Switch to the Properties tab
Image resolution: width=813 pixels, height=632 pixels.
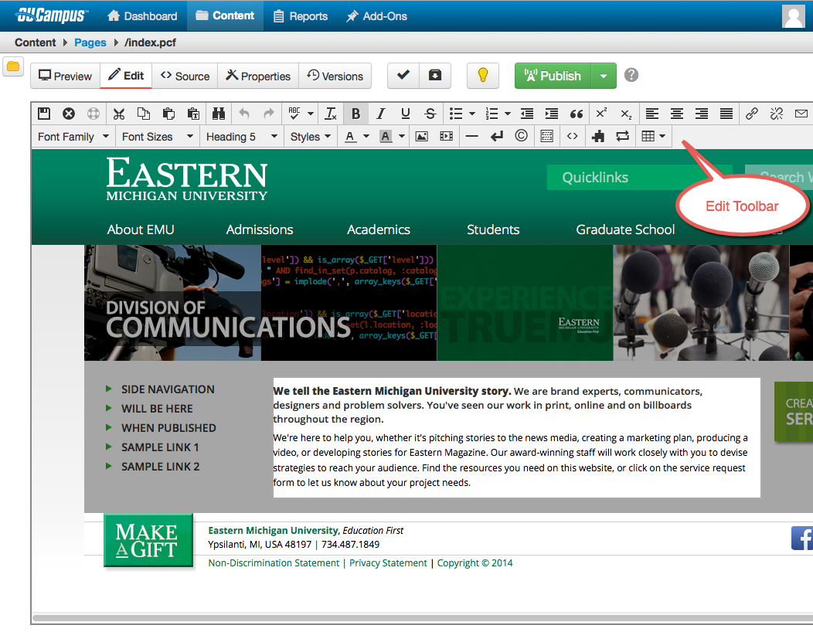click(x=258, y=76)
